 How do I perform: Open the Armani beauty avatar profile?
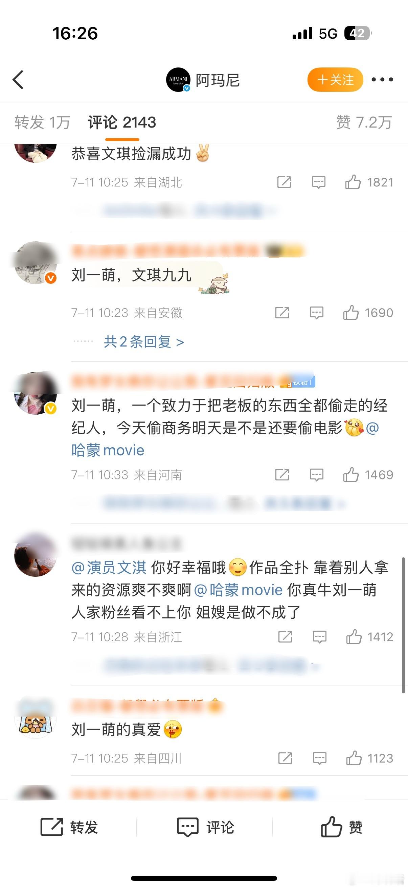(178, 80)
